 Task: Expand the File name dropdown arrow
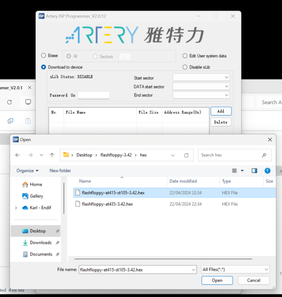(x=193, y=270)
